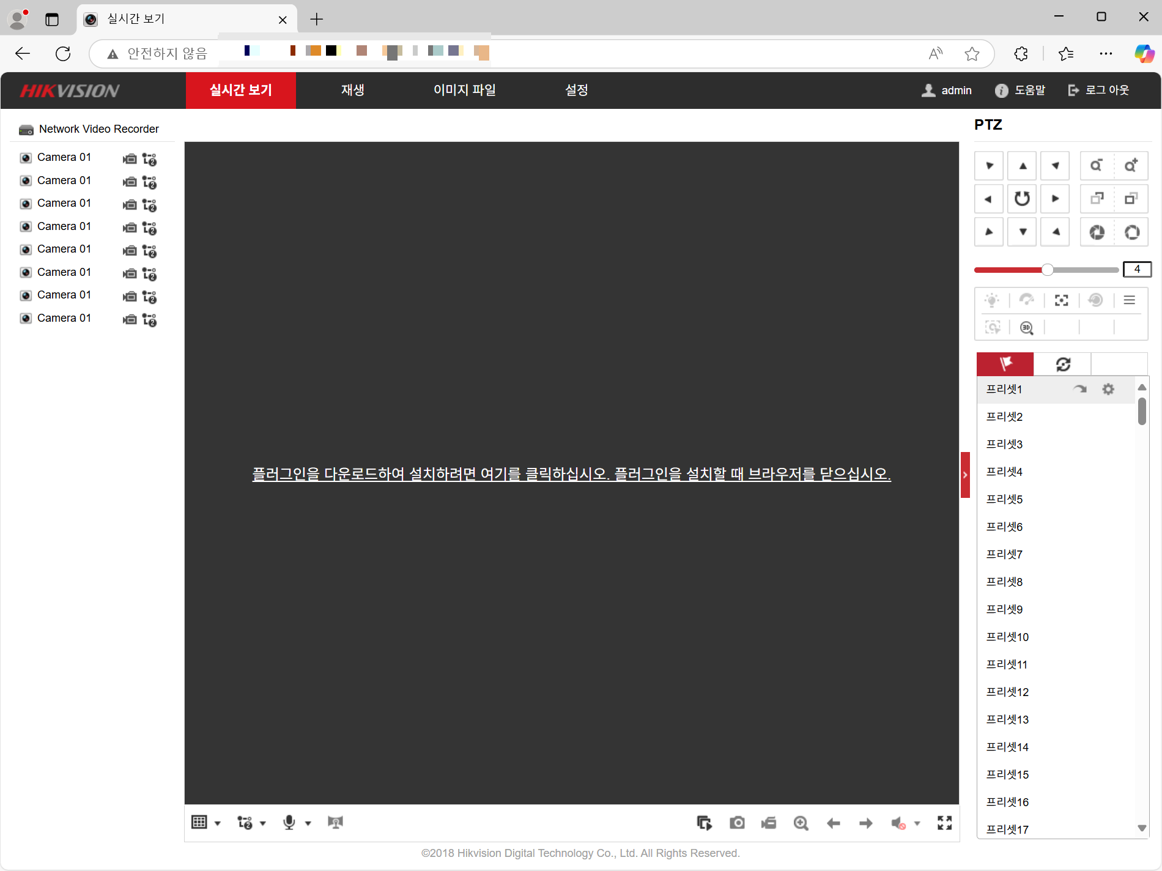Open the PTZ menu three-lines icon
This screenshot has width=1162, height=871.
tap(1130, 300)
